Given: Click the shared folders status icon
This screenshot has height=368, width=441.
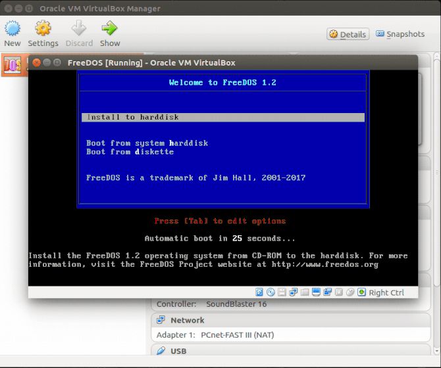Looking at the screenshot, I should (305, 292).
